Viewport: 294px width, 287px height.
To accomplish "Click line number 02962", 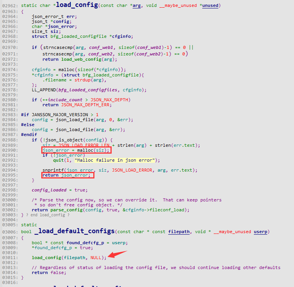I will click(x=10, y=6).
